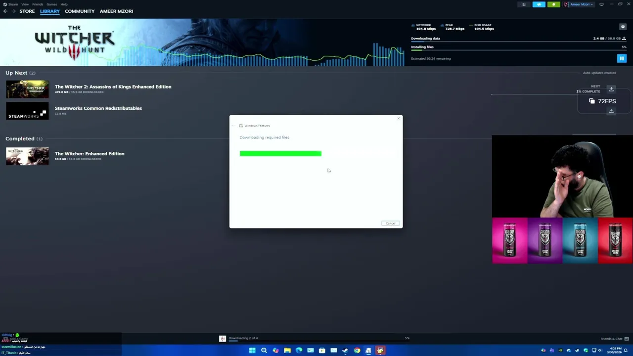
Task: Launch Microsoft Edge from taskbar
Action: 299,351
